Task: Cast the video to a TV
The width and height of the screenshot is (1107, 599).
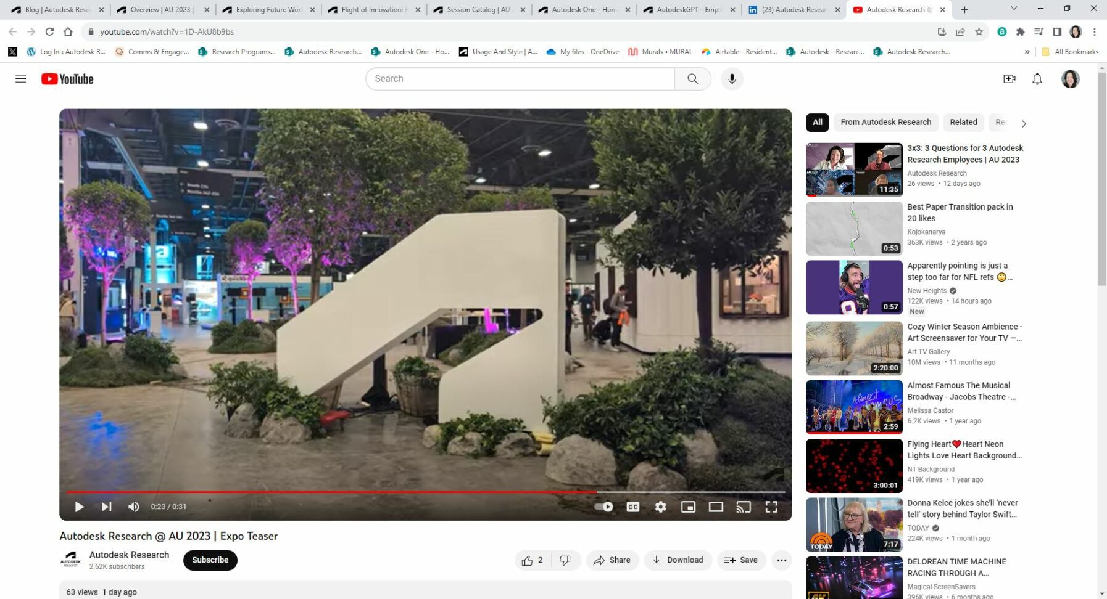Action: tap(744, 507)
